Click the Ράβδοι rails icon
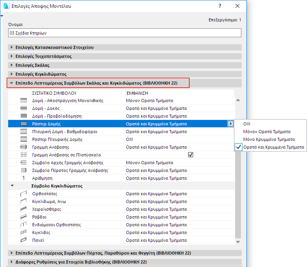307x267 pixels. 24,217
